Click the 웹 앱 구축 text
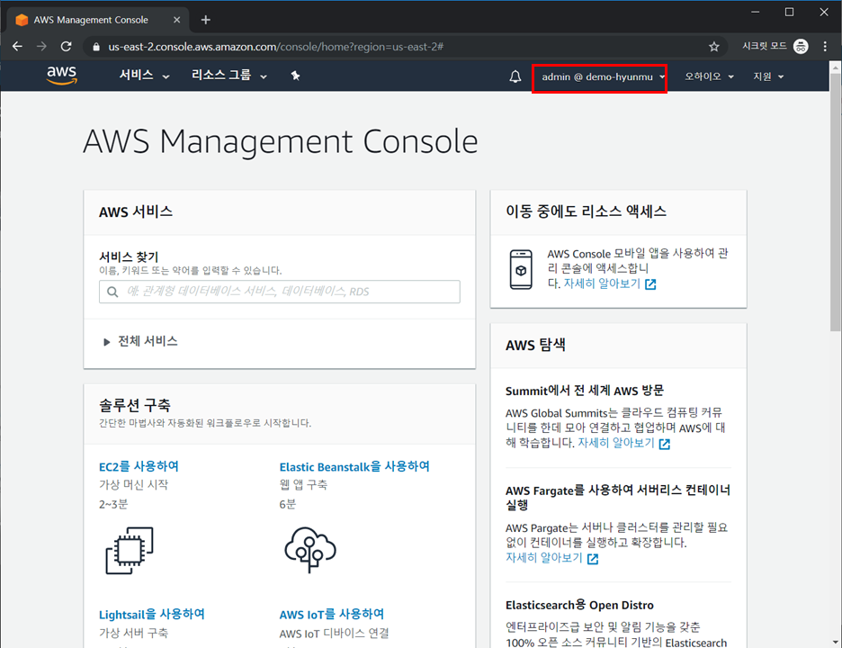The height and width of the screenshot is (648, 842). (x=303, y=485)
